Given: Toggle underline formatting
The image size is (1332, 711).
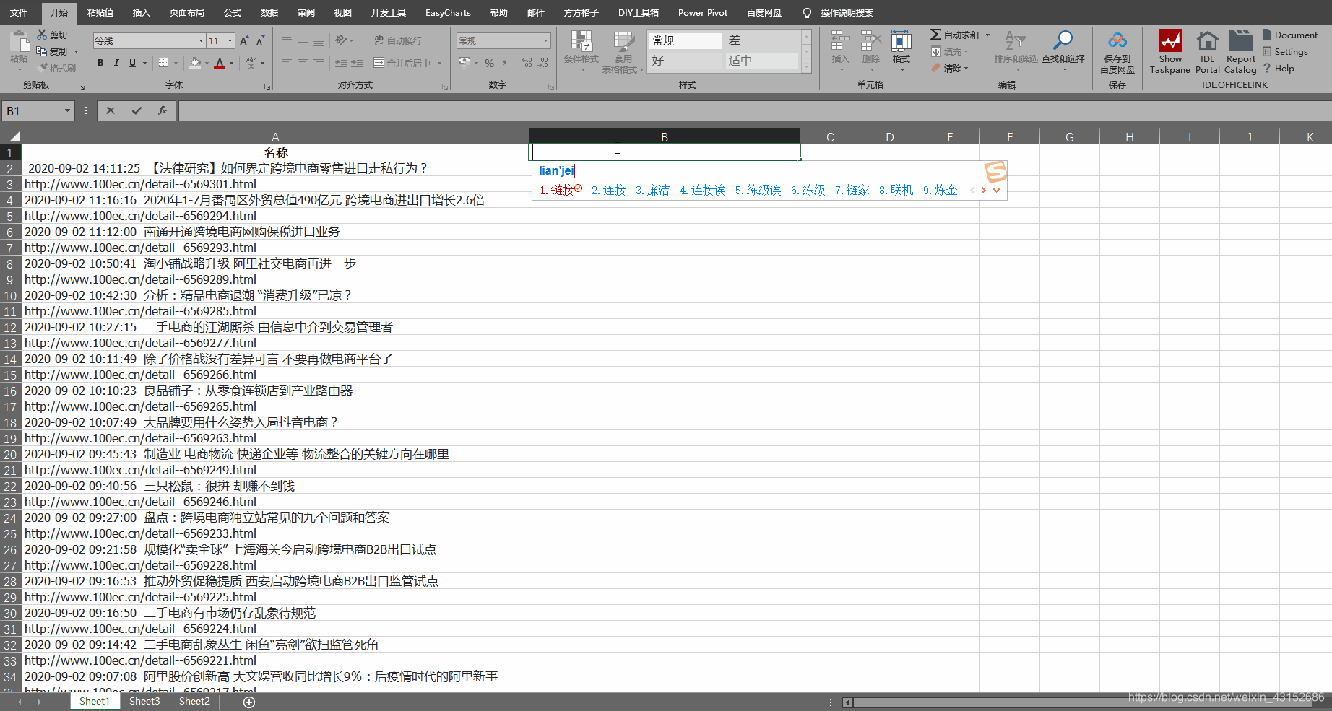Looking at the screenshot, I should 132,63.
